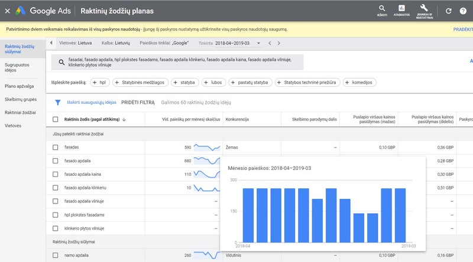Click trend sparkline for 'fasadas' row
The width and height of the screenshot is (473, 262).
pyautogui.click(x=207, y=148)
